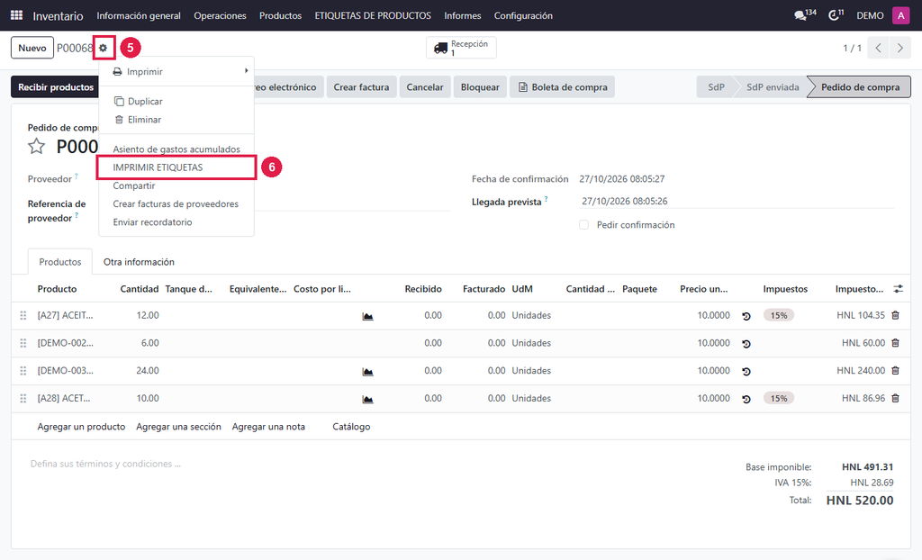The height and width of the screenshot is (560, 922).
Task: Select the Pedido de compra status stage
Action: click(860, 87)
